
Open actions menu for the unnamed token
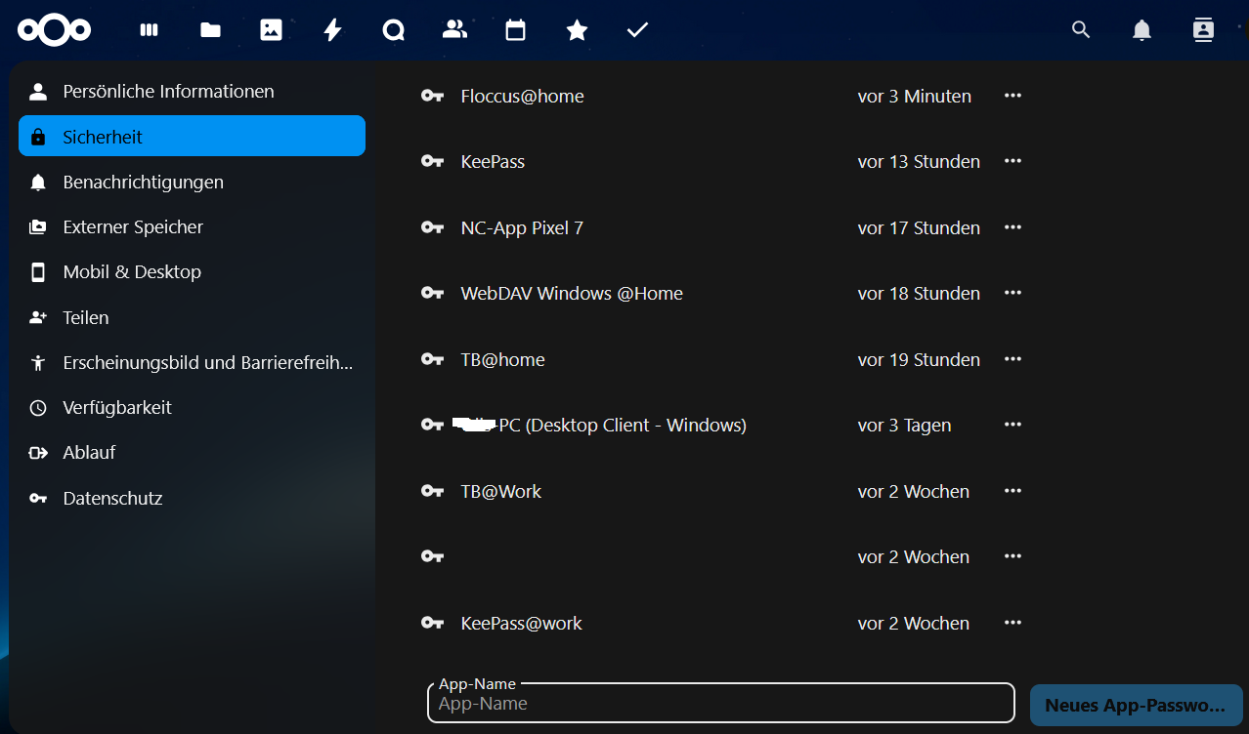coord(1012,556)
